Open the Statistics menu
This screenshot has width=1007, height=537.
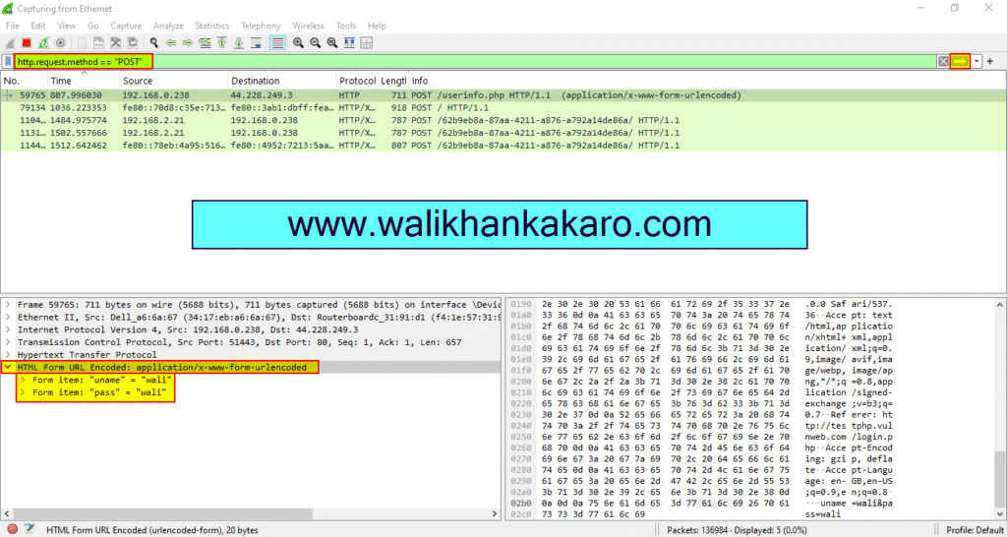212,26
